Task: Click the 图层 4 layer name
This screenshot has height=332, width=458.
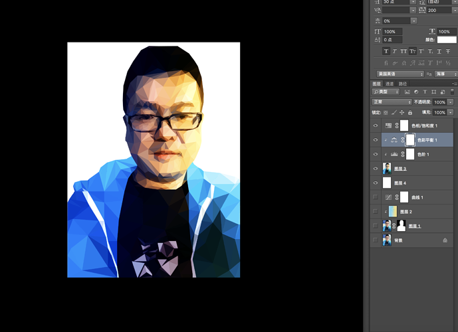Action: pyautogui.click(x=400, y=183)
